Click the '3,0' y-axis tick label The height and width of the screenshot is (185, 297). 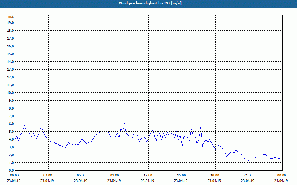(11, 147)
